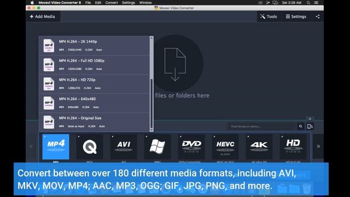Click preset list scroll up arrow
The width and height of the screenshot is (350, 197).
pos(151,38)
